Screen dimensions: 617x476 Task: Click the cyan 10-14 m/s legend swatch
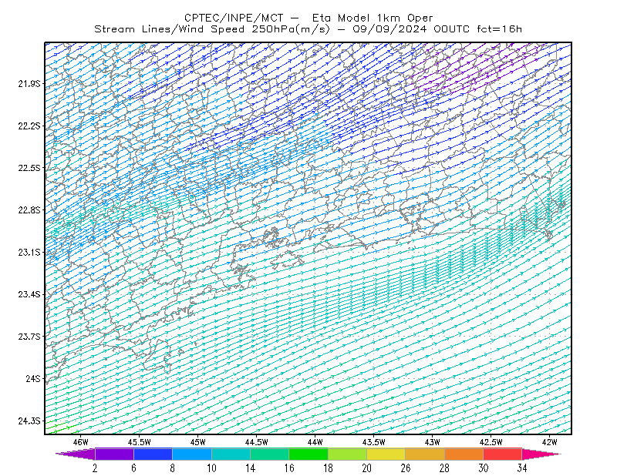(x=231, y=454)
